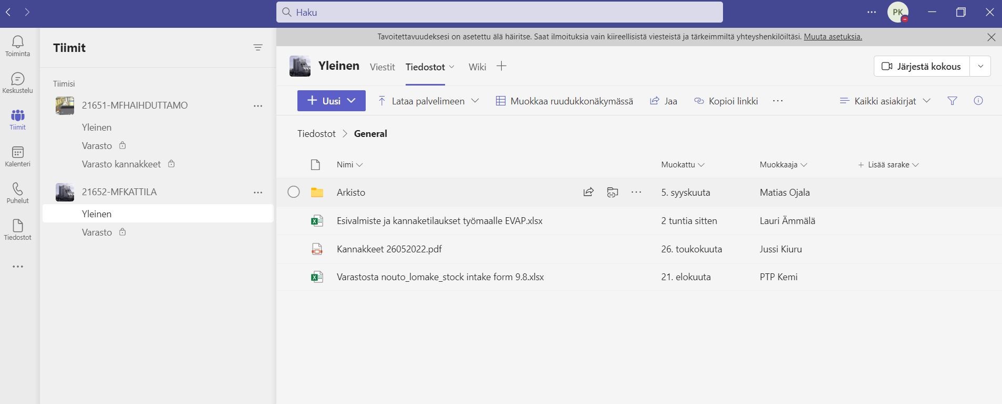Click the Muuta asetuksia link
The height and width of the screenshot is (404, 1002).
(x=833, y=37)
